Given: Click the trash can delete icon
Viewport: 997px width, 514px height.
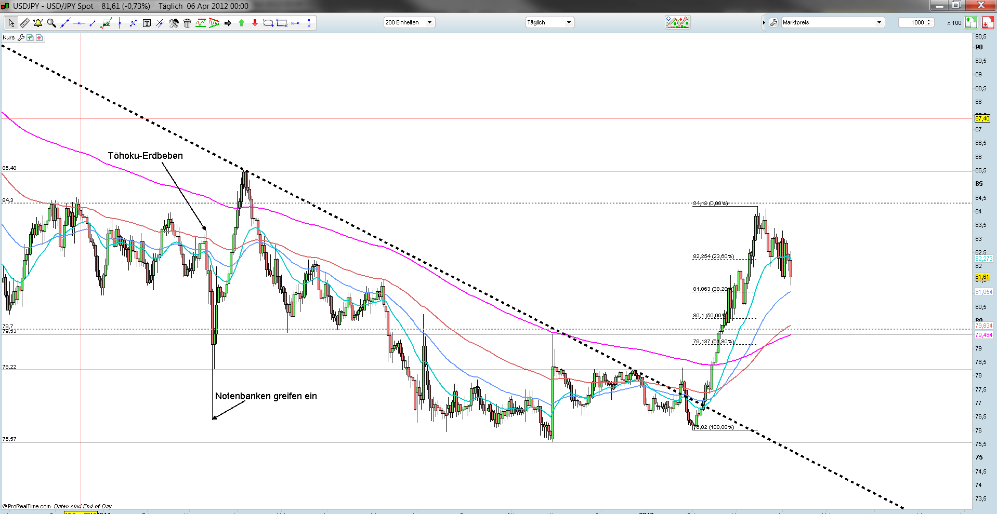Looking at the screenshot, I should tap(187, 23).
